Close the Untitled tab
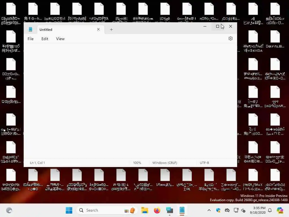289x217 pixels. pos(98,29)
